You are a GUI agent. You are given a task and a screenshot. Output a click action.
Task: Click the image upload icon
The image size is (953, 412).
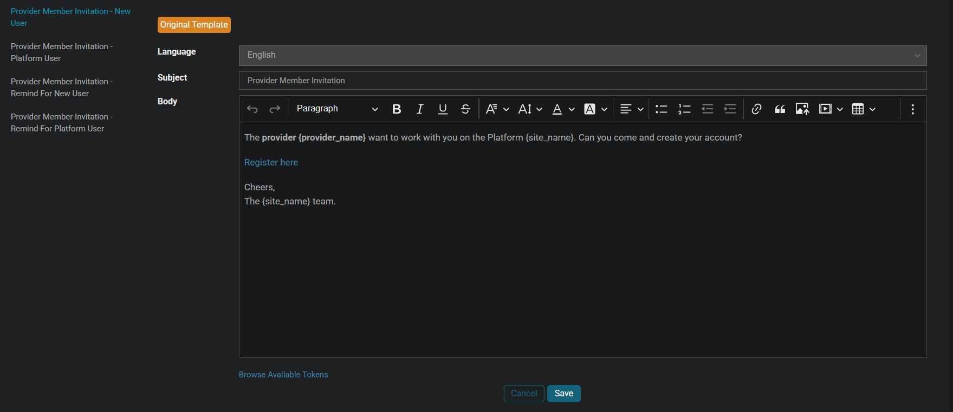(x=802, y=109)
